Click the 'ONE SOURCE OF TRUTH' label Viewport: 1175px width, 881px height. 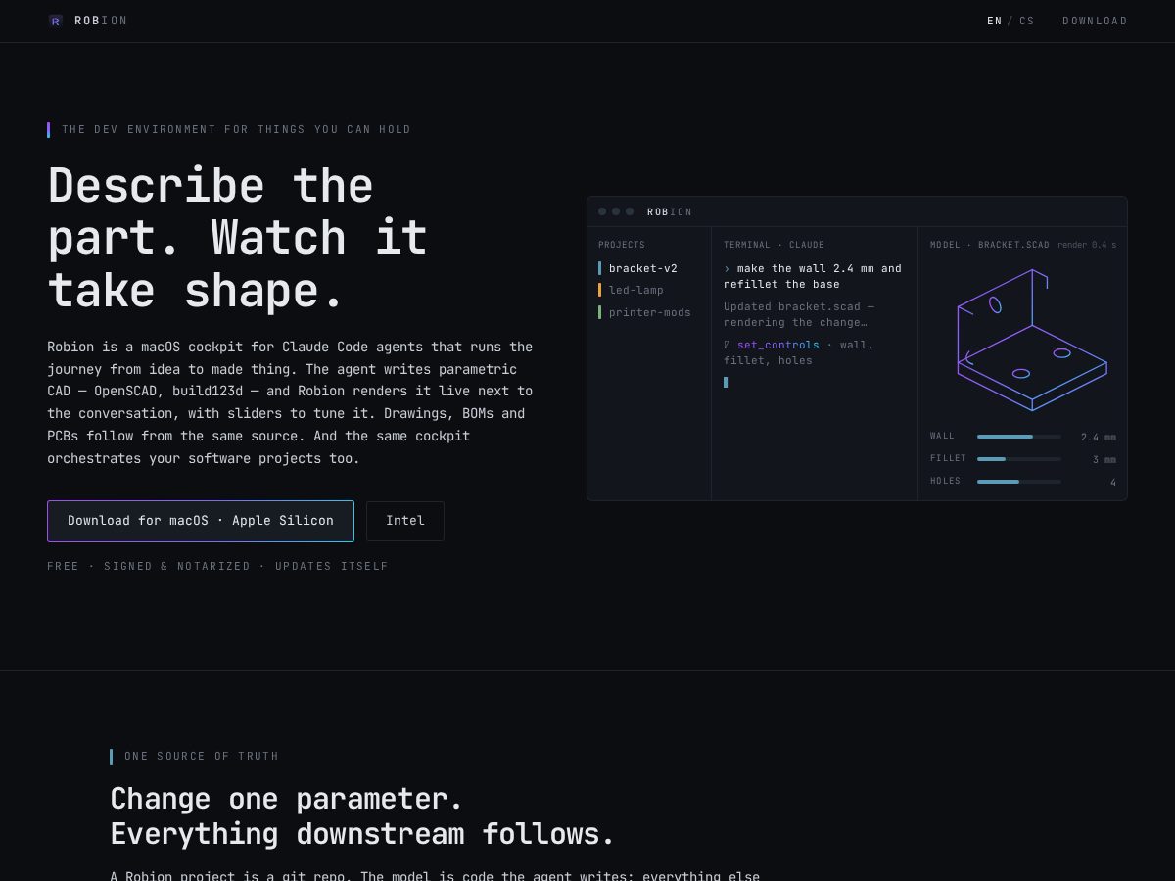pos(202,756)
